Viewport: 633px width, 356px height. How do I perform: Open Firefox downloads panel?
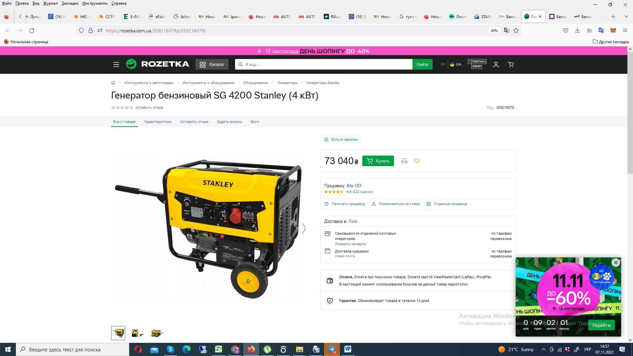577,31
